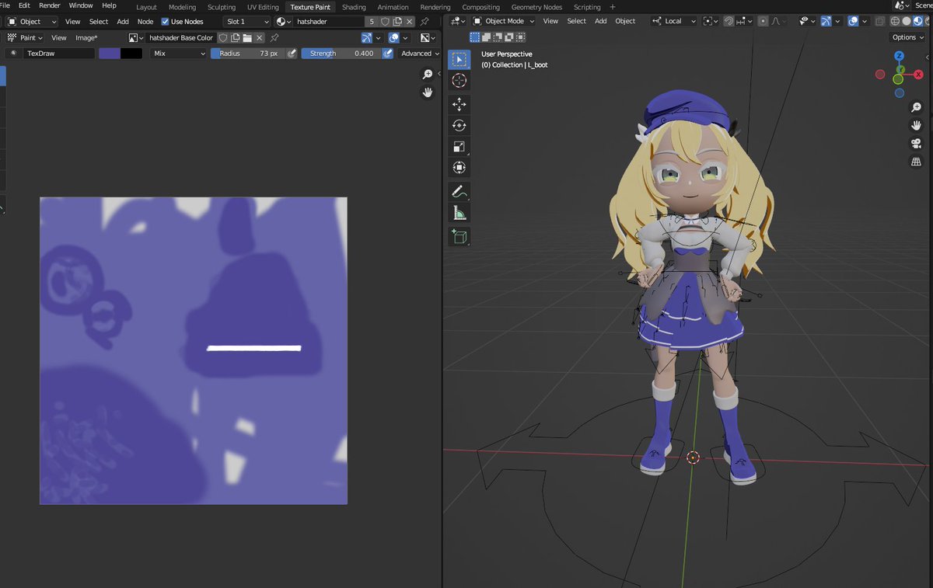The width and height of the screenshot is (933, 588).
Task: Toggle snapping magnet in 3D viewport
Action: (729, 21)
